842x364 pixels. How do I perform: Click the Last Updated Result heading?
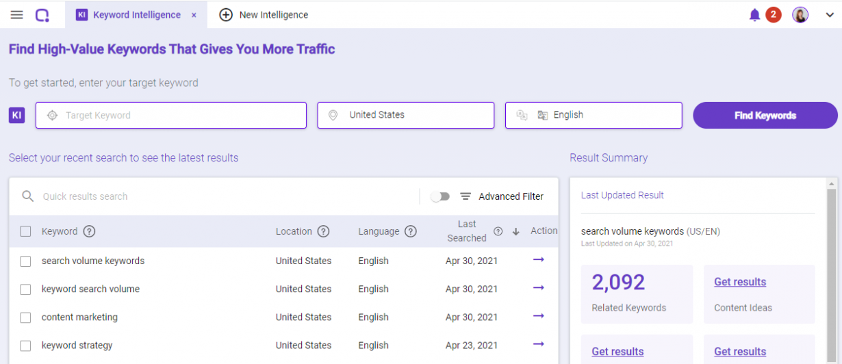point(622,195)
